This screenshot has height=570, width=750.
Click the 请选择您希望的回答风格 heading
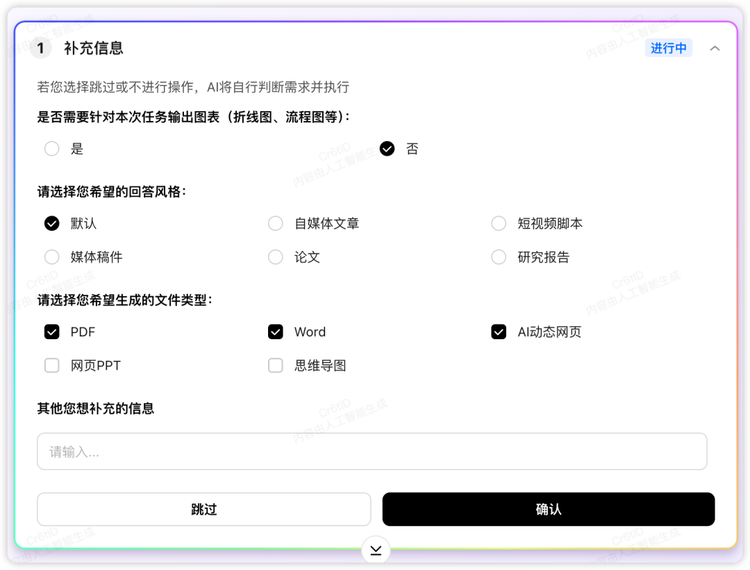click(x=111, y=192)
